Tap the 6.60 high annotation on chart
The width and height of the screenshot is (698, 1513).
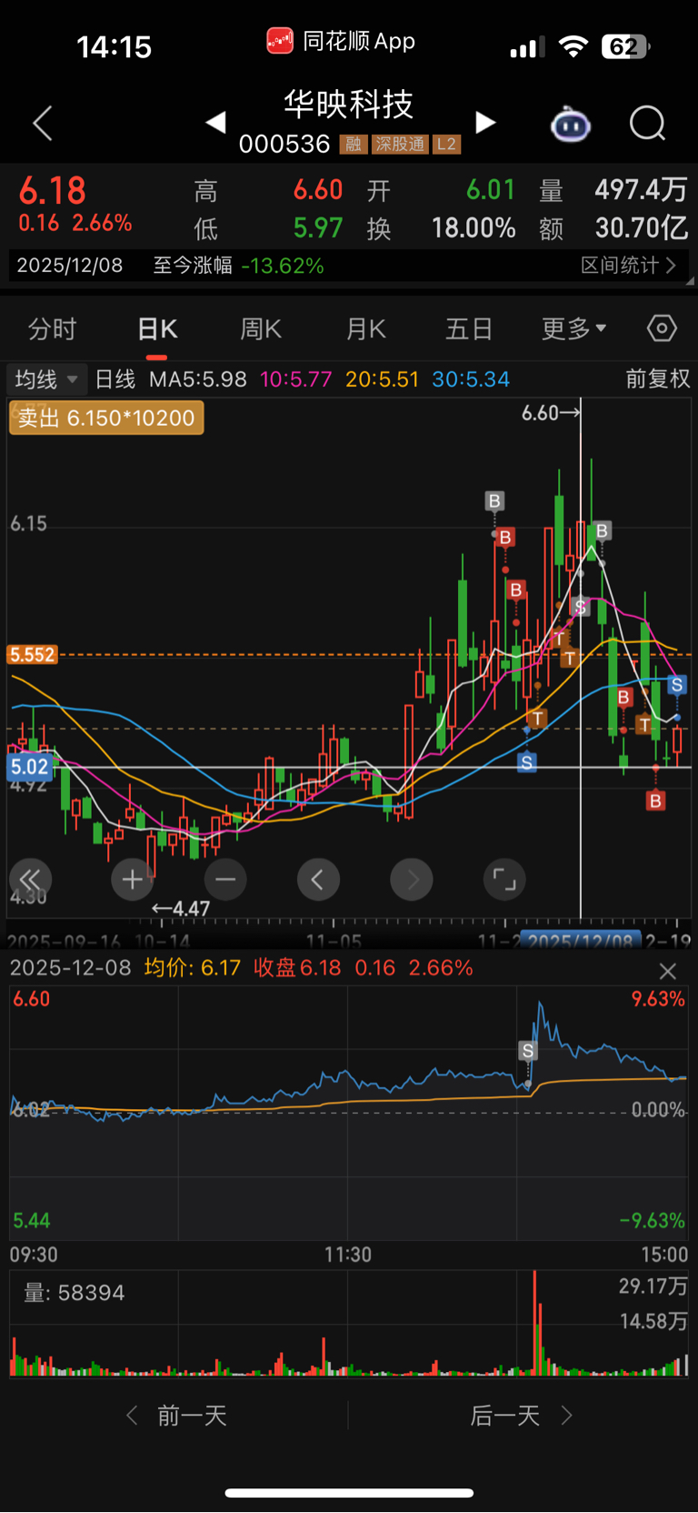(550, 413)
